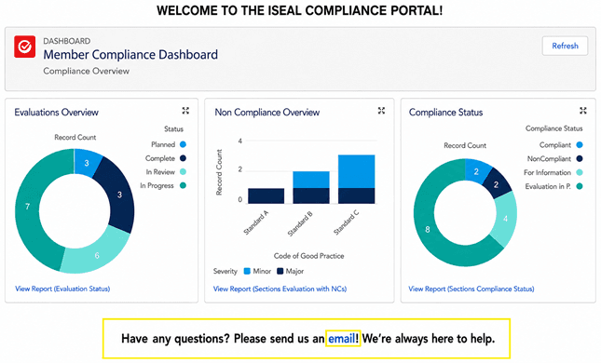601x363 pixels.
Task: Select the Complete donut segment in Evaluations
Action: (x=119, y=195)
